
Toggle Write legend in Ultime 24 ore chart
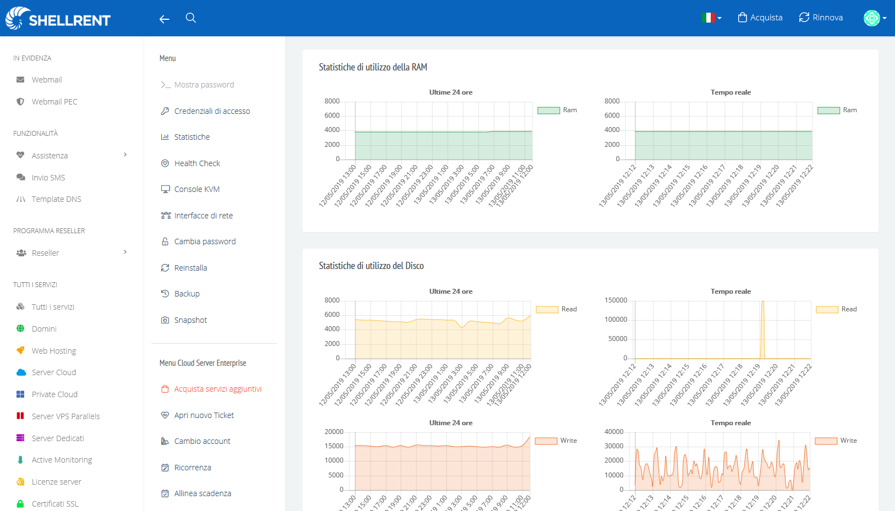556,441
